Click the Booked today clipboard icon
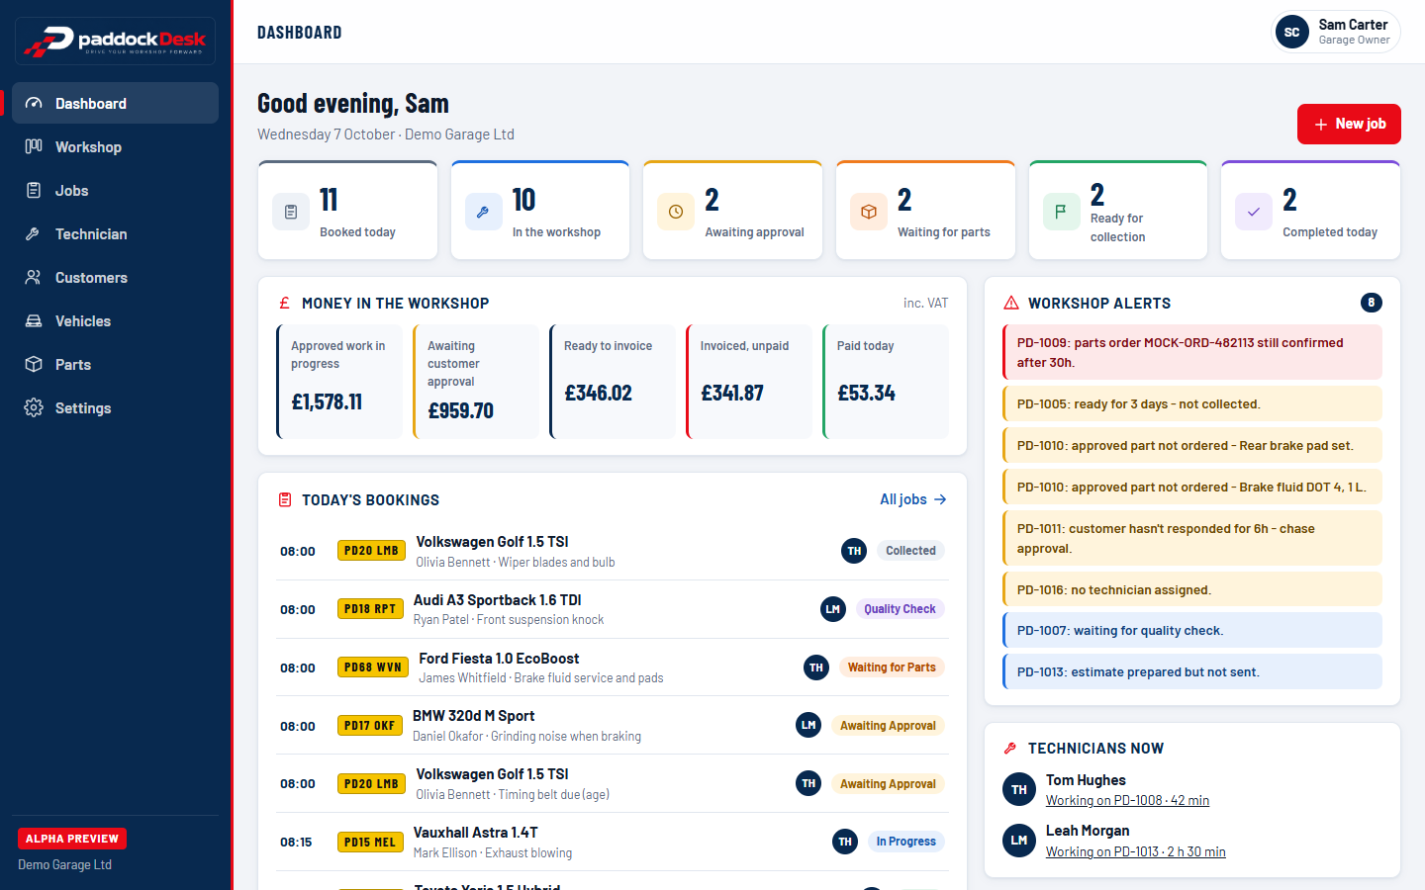1425x890 pixels. [x=291, y=212]
